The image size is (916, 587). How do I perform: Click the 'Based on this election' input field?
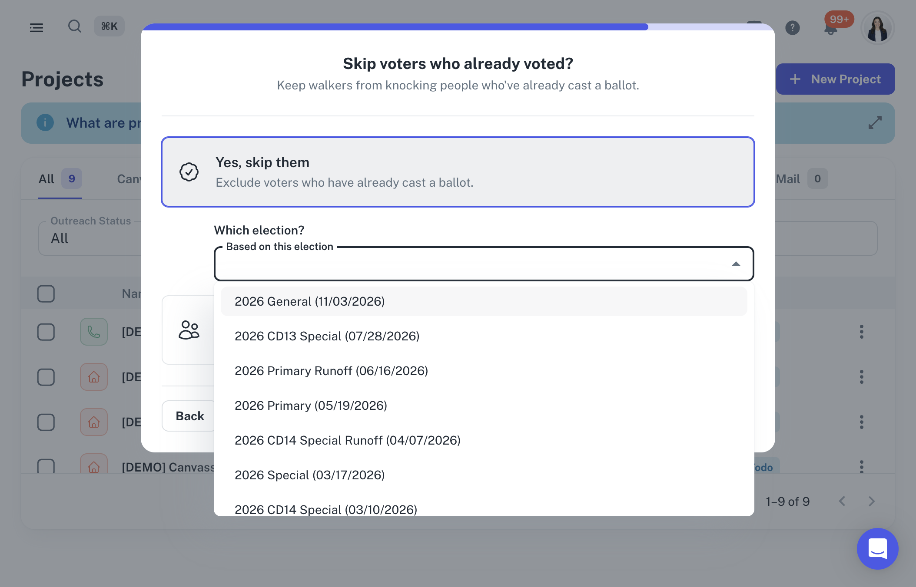(484, 264)
